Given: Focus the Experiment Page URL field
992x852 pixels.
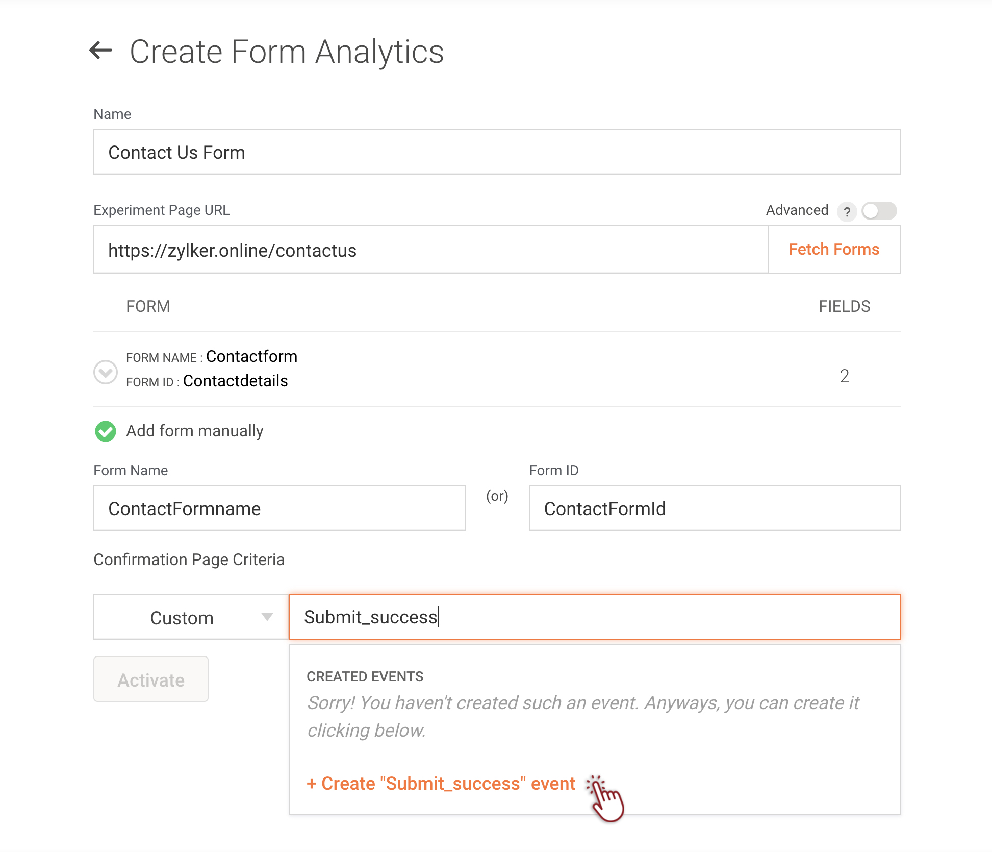Looking at the screenshot, I should (x=430, y=250).
